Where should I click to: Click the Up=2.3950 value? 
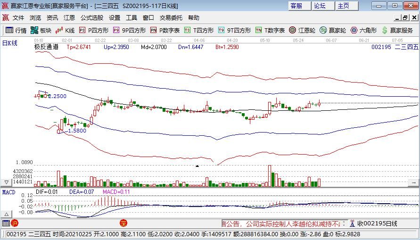[x=116, y=47]
